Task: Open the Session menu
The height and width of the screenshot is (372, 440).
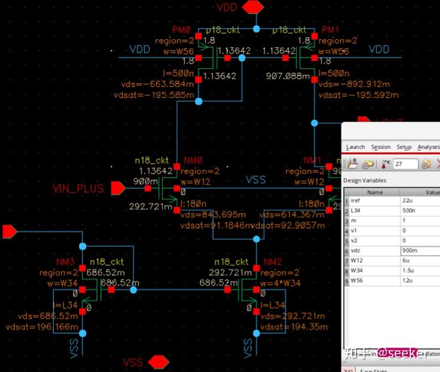Action: coord(381,147)
